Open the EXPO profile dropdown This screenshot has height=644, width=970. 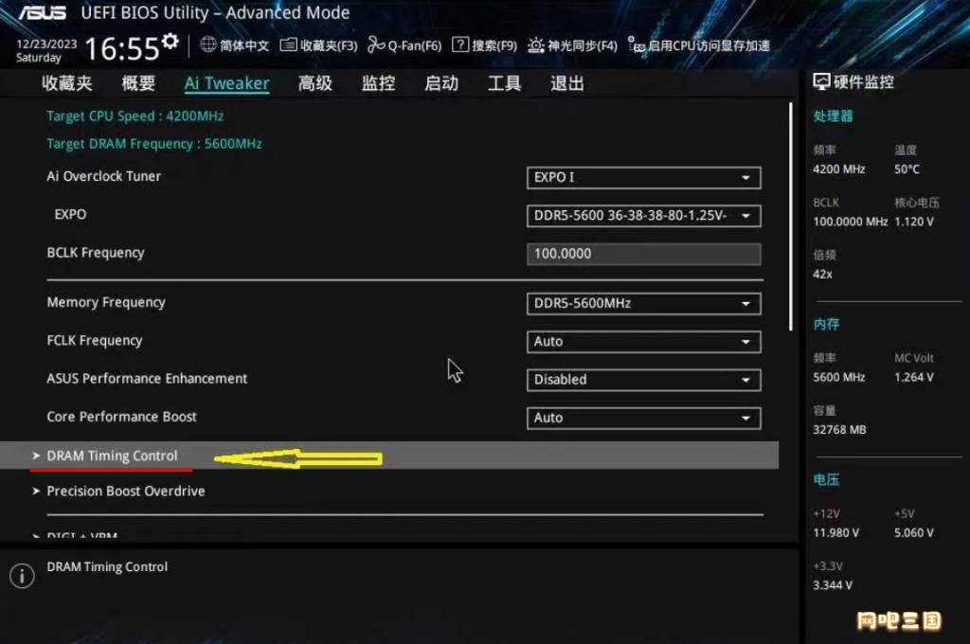[x=643, y=216]
